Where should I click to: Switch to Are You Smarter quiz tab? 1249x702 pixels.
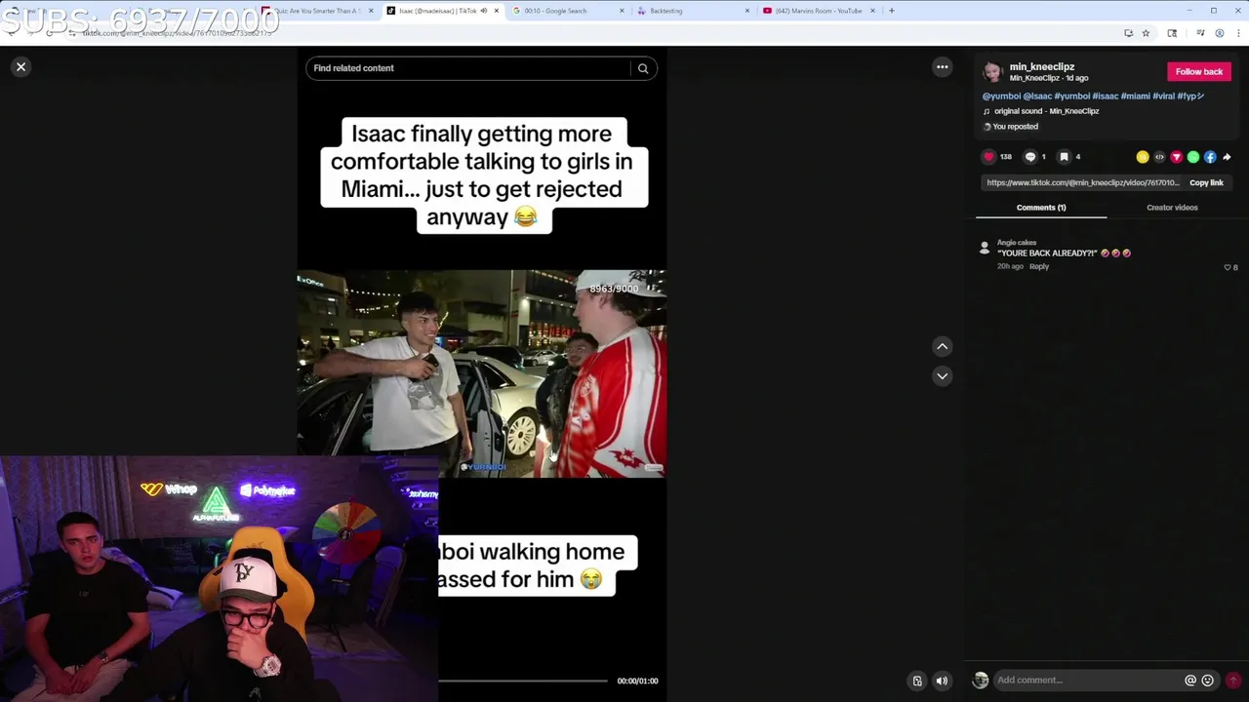[317, 11]
